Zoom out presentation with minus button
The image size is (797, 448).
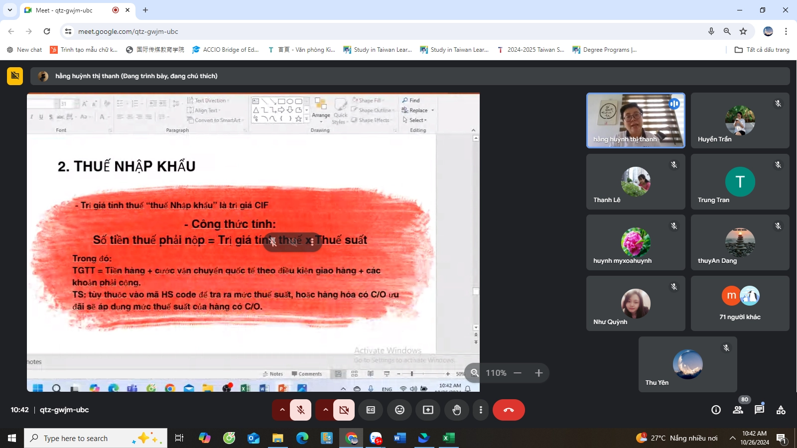[x=518, y=373]
